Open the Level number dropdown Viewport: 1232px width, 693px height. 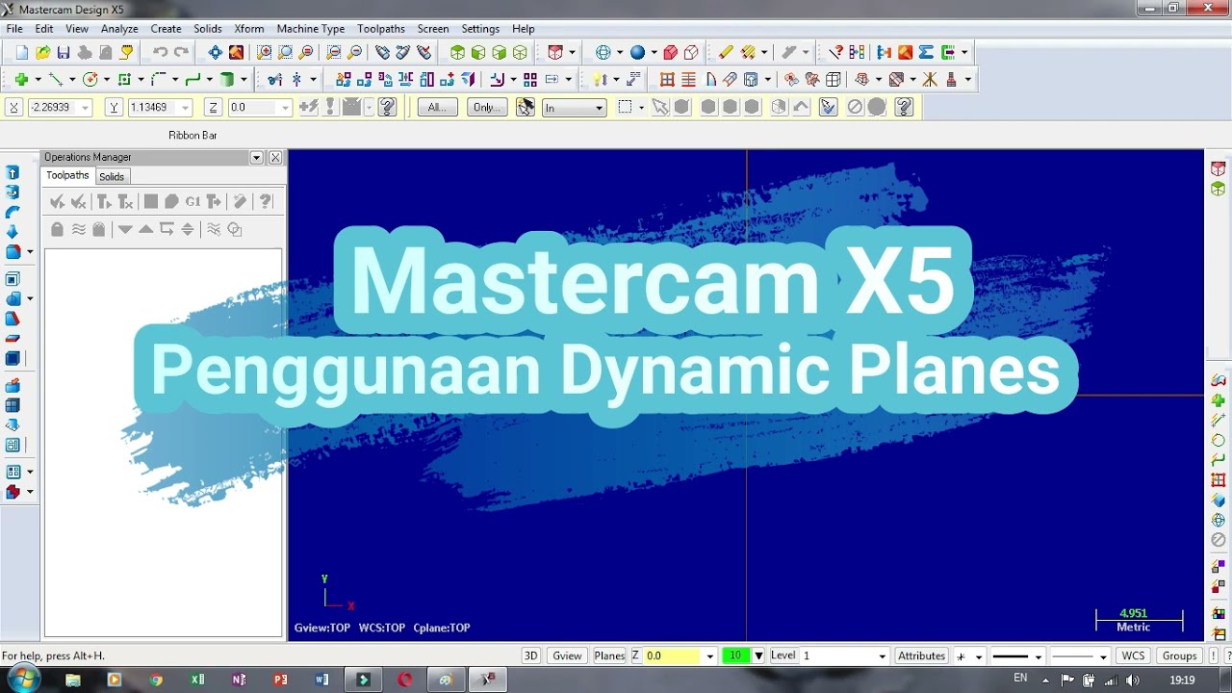(882, 656)
